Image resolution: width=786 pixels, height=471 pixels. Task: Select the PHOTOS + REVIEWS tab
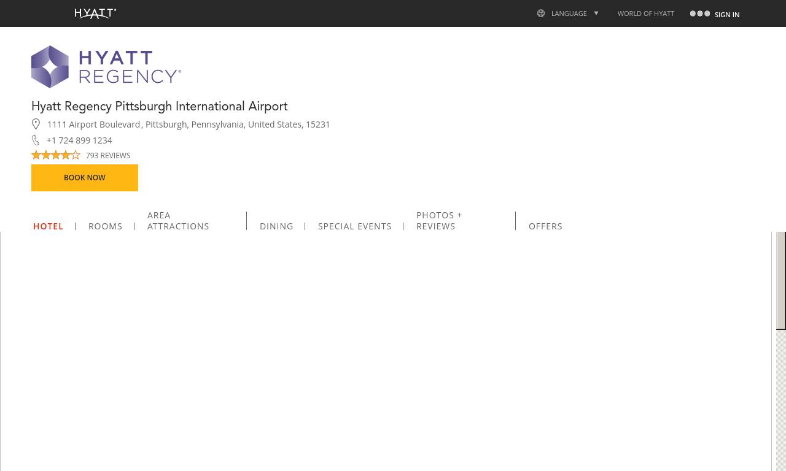(439, 221)
